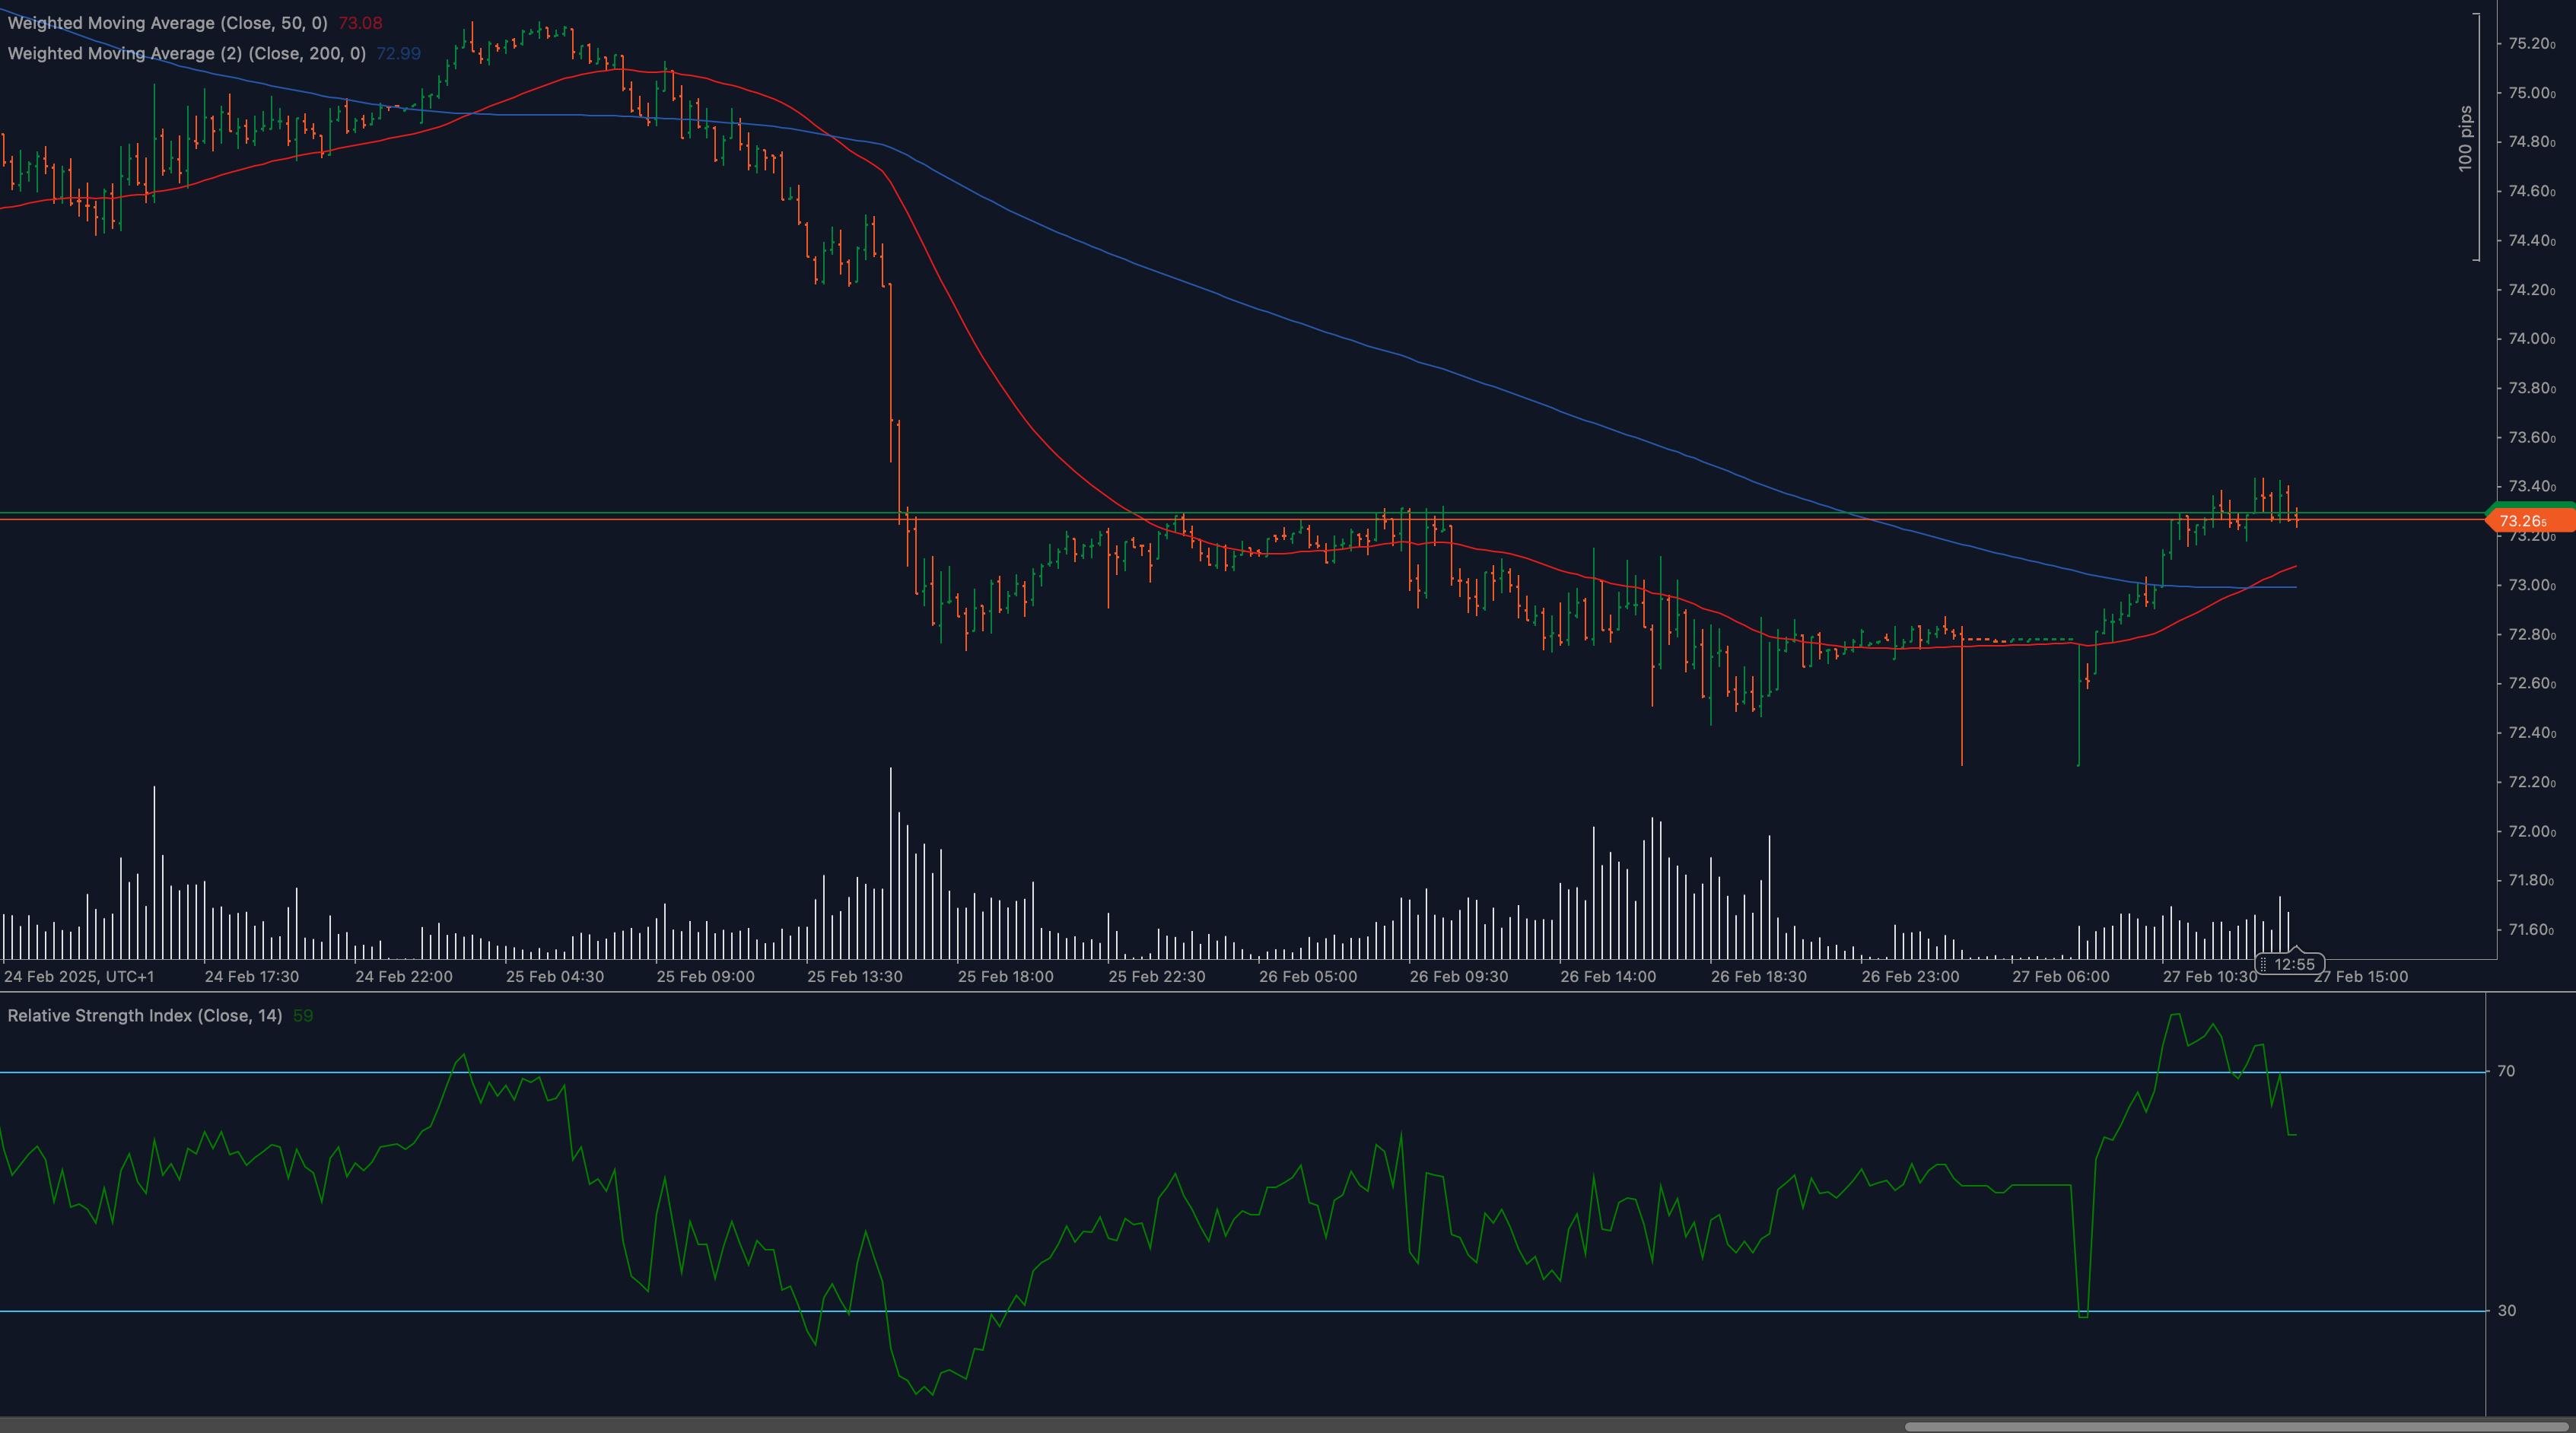Click the 73.00 price axis label
The image size is (2576, 1433).
click(x=2531, y=585)
